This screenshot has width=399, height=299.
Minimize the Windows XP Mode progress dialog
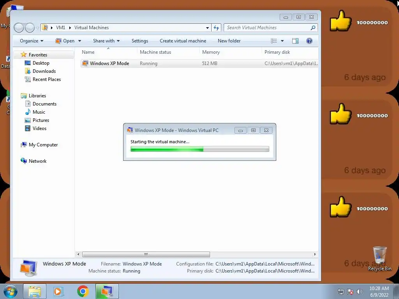tap(240, 130)
